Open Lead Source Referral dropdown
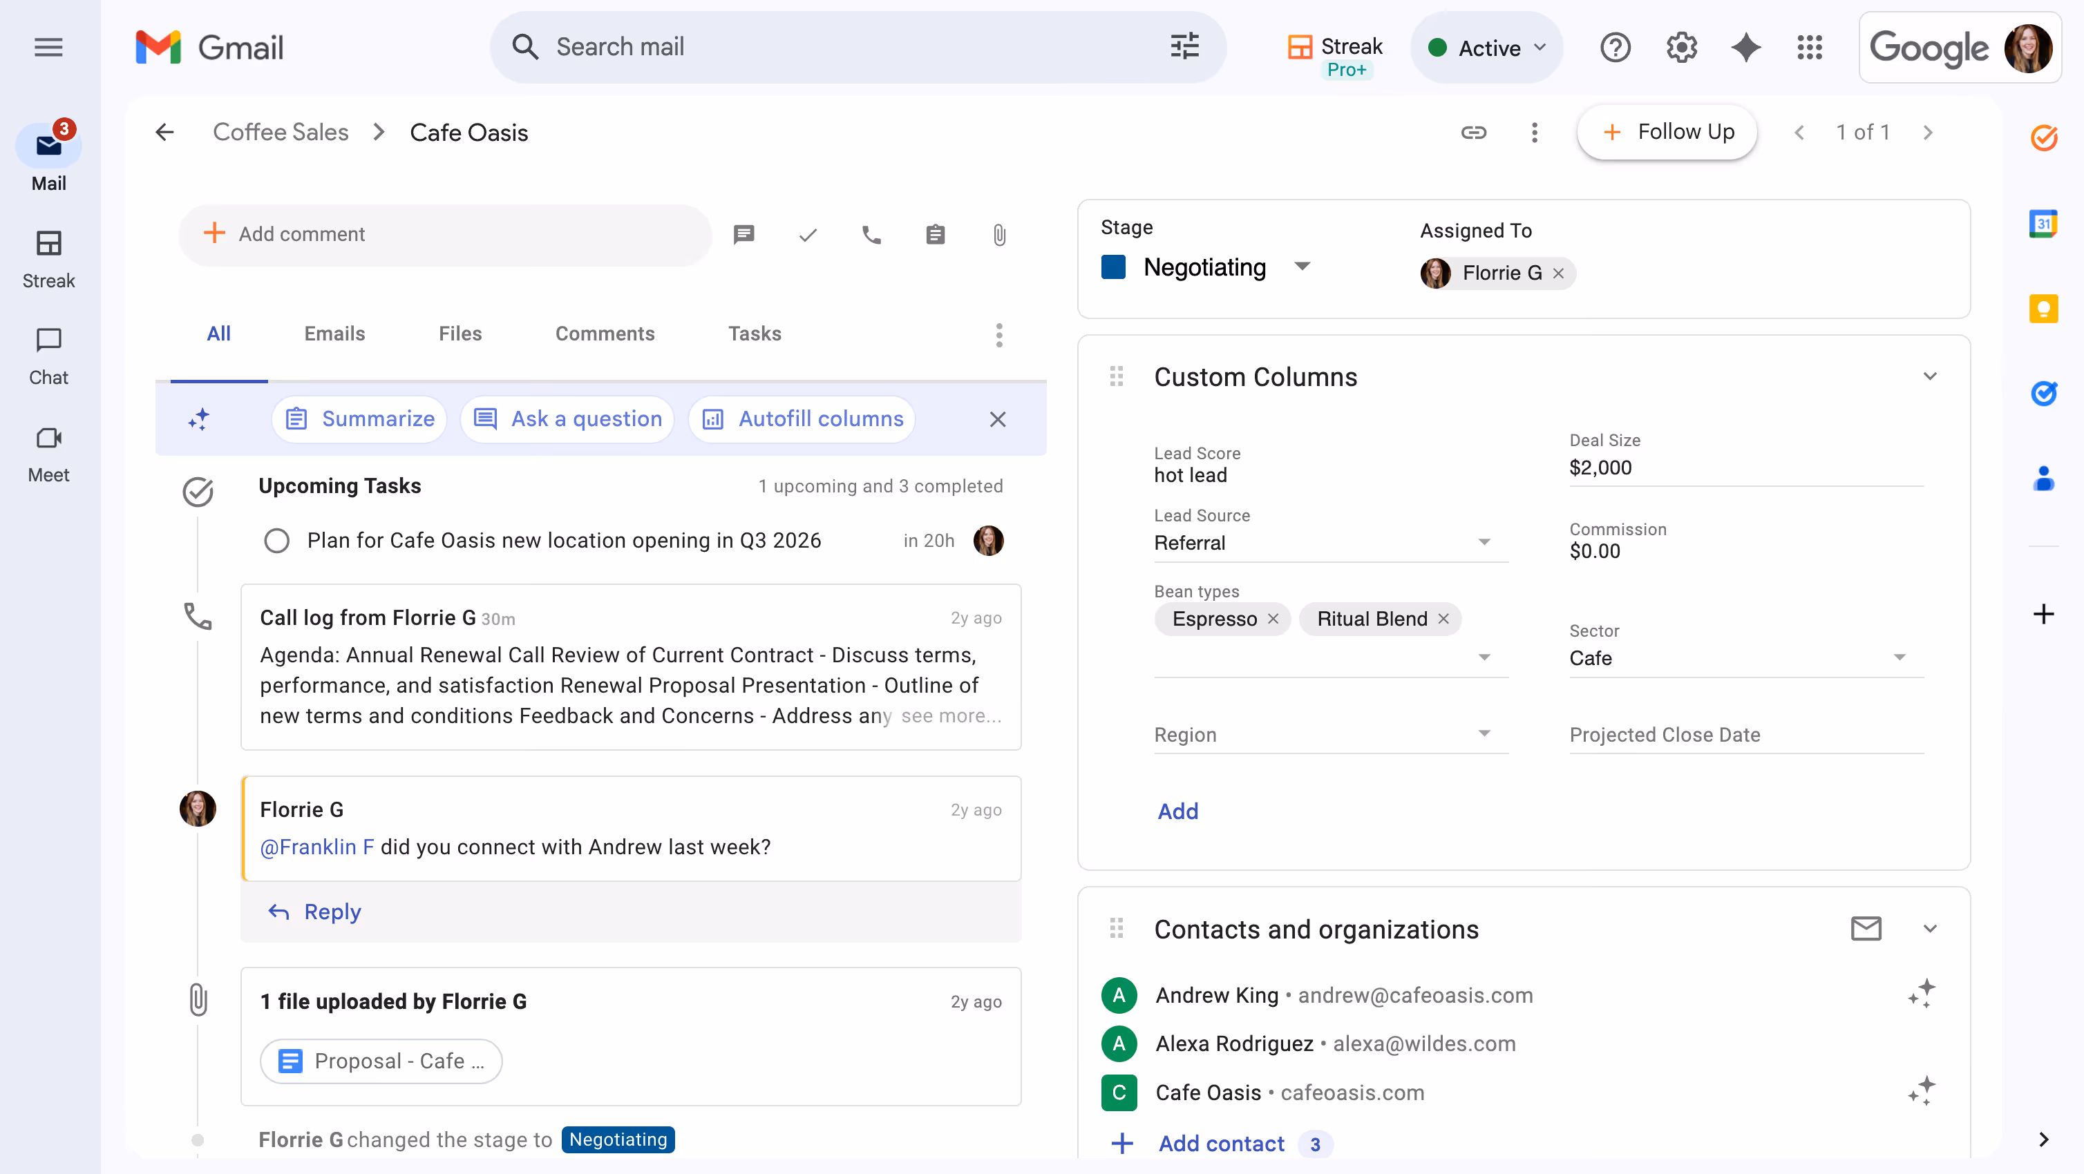This screenshot has height=1174, width=2084. [x=1331, y=543]
